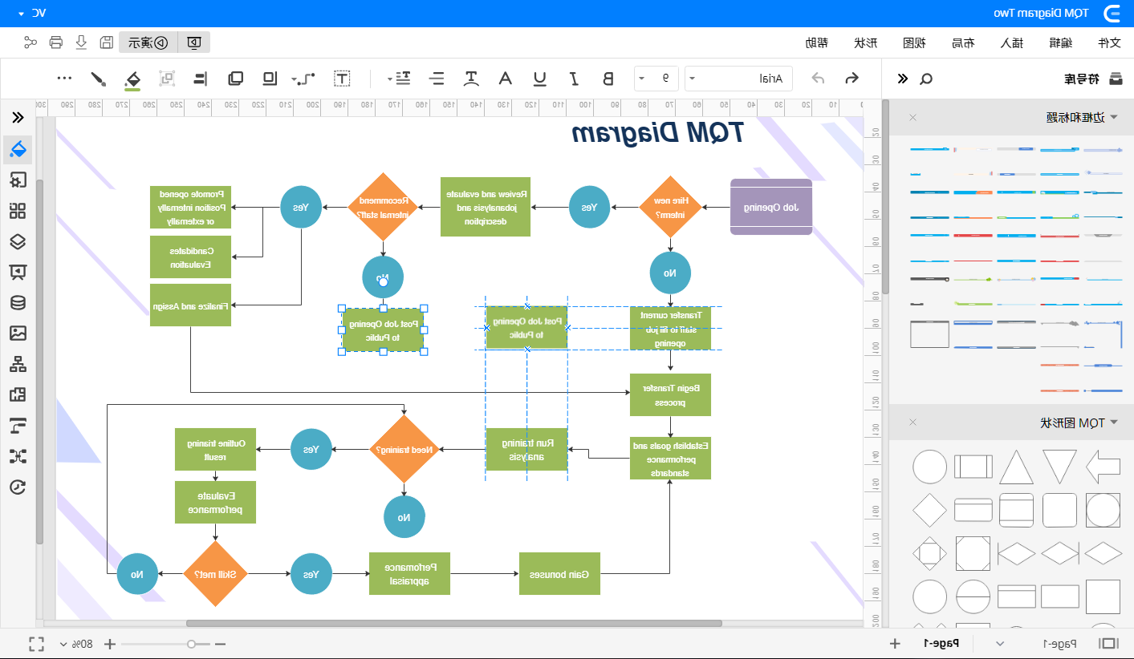Open the history clock sidebar icon
This screenshot has width=1134, height=659.
tap(18, 487)
